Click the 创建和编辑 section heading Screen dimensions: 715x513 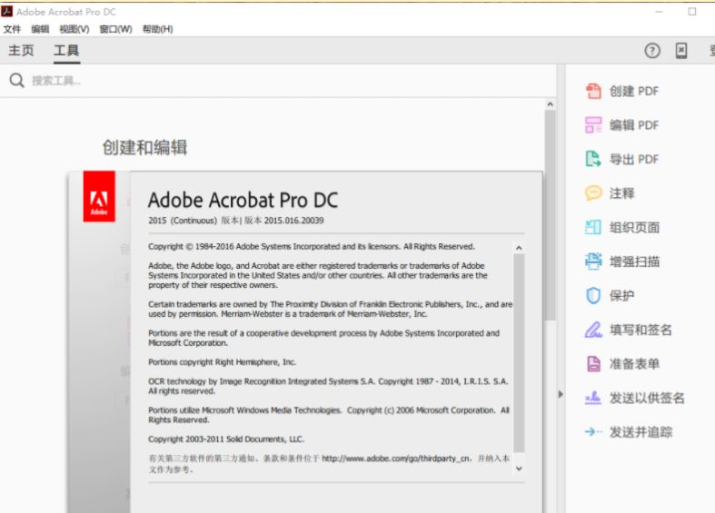[x=145, y=147]
